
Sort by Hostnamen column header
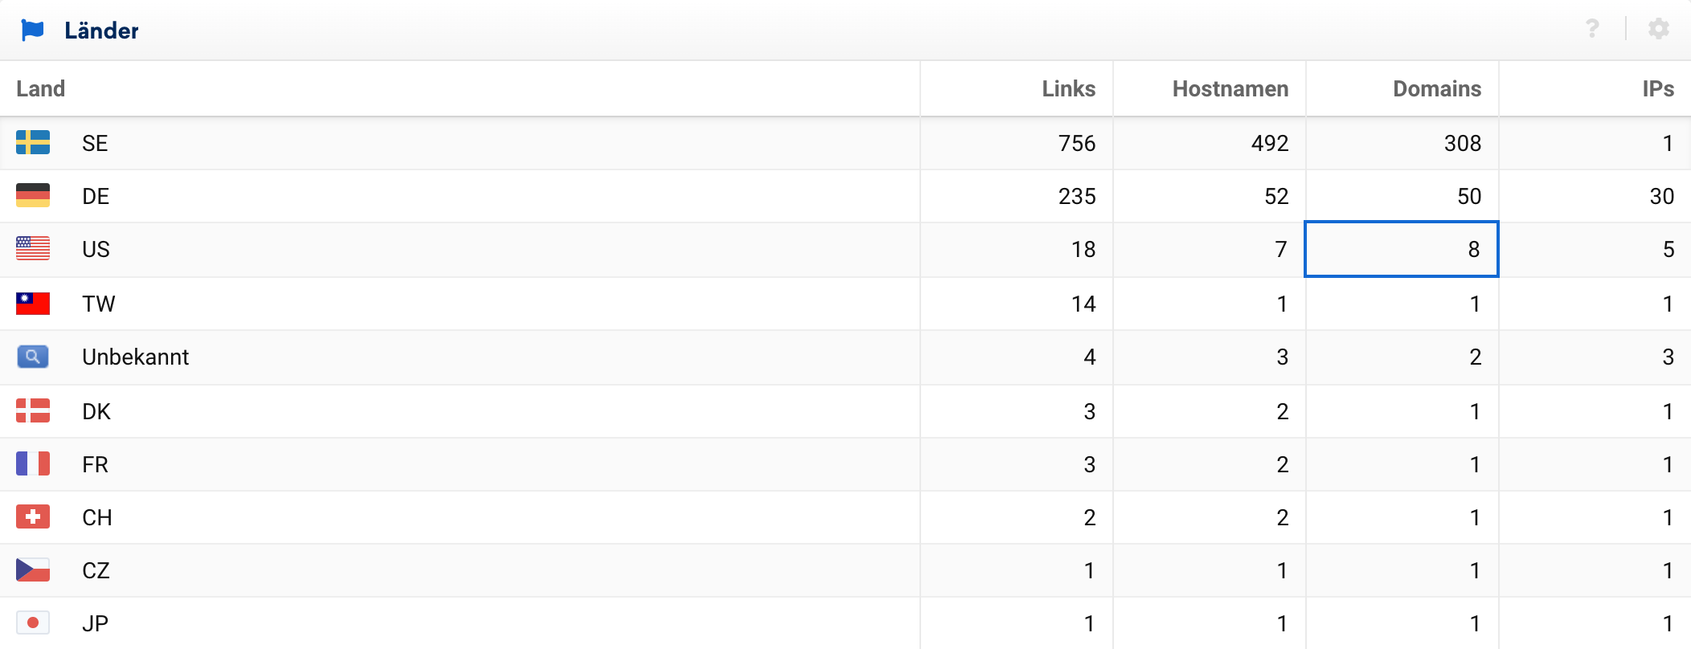pos(1230,88)
